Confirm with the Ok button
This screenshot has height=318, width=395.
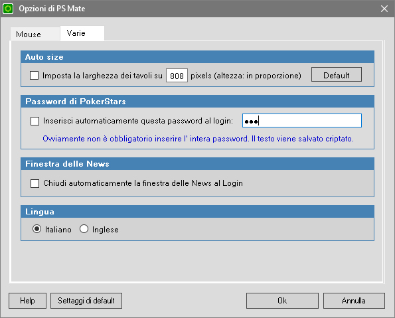coord(282,301)
